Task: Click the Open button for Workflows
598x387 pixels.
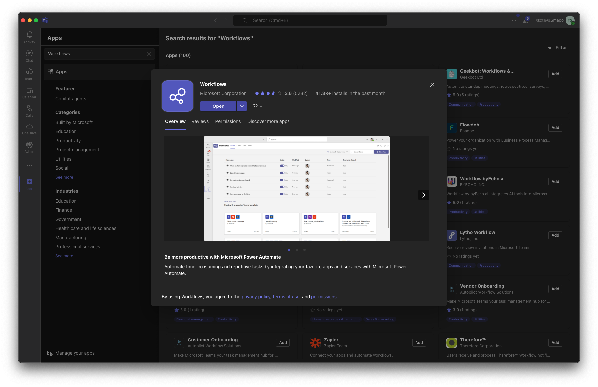Action: click(x=218, y=106)
